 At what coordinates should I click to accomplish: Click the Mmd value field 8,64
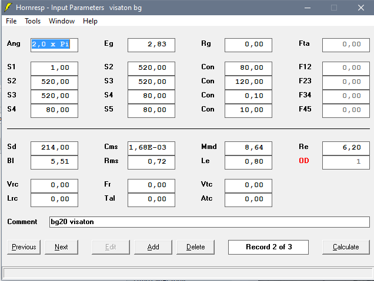[x=248, y=148]
